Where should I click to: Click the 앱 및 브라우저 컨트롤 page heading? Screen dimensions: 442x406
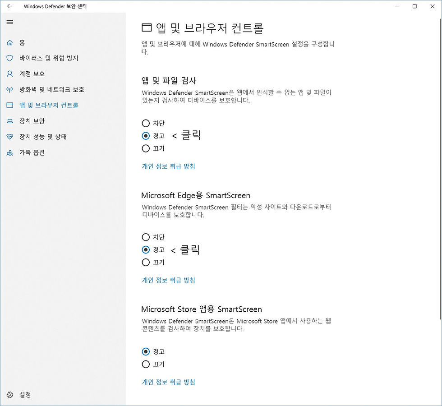click(210, 28)
